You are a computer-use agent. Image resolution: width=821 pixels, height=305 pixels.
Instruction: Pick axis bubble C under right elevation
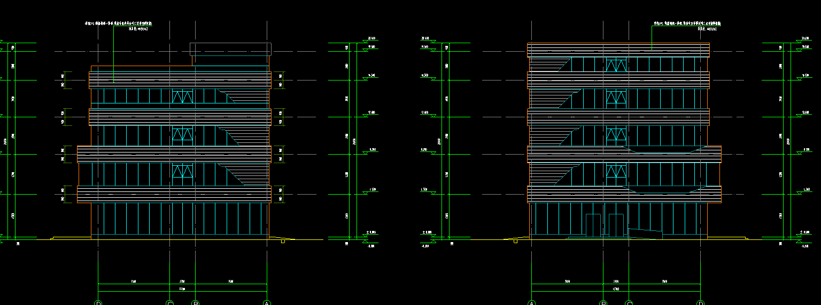click(629, 303)
